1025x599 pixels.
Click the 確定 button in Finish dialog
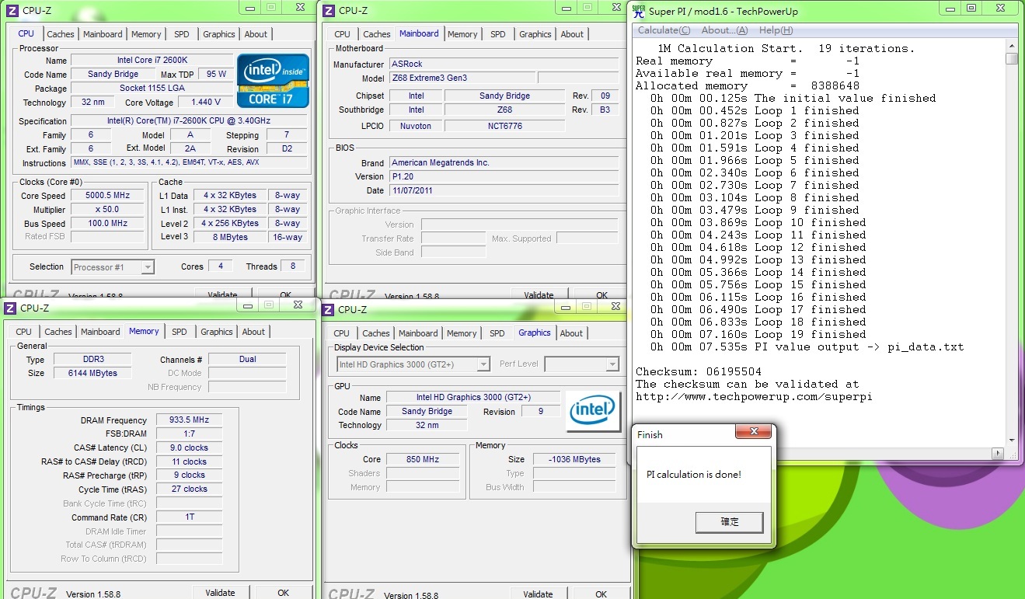click(x=730, y=522)
